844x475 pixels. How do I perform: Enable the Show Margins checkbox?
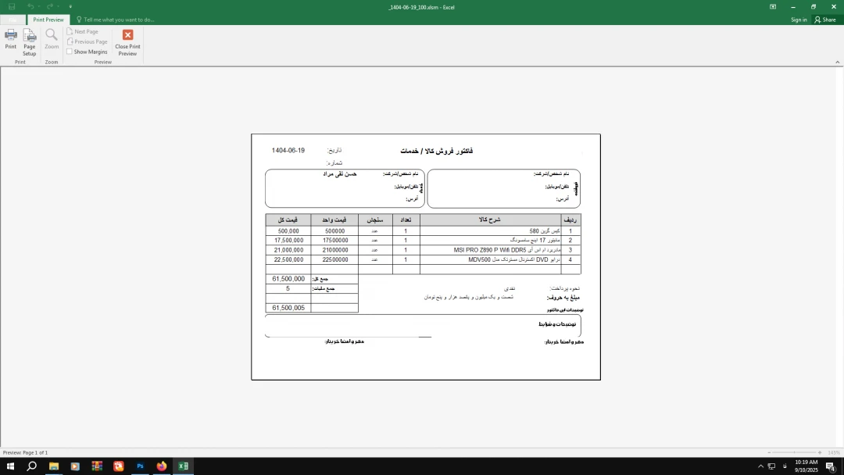pos(88,52)
